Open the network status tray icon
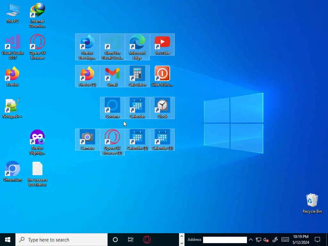Screen dimensions: 328x246 [x=258, y=240]
